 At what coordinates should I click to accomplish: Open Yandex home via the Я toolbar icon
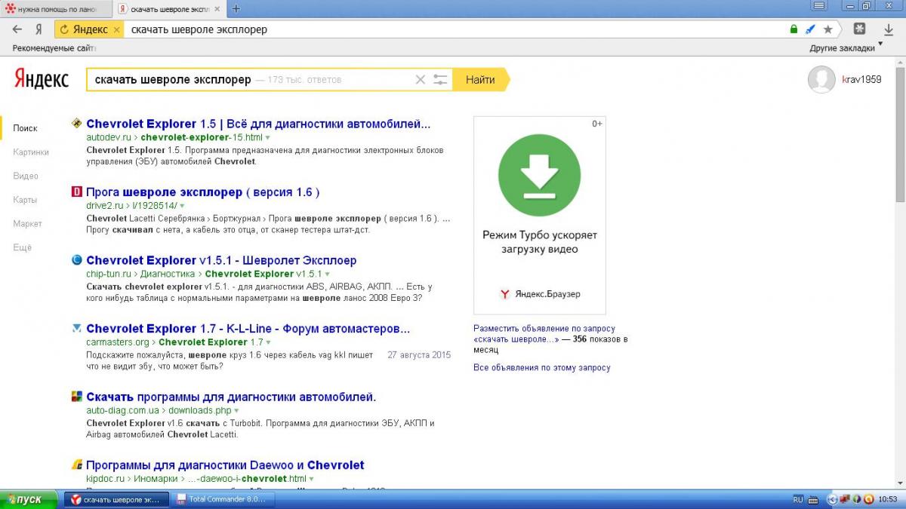pyautogui.click(x=38, y=29)
